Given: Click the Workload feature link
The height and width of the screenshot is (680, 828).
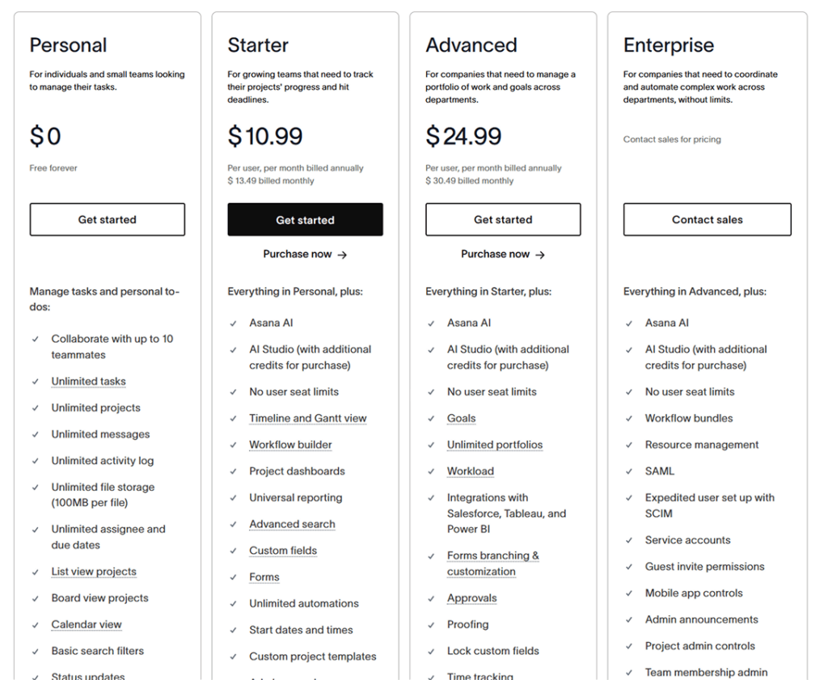Looking at the screenshot, I should click(x=470, y=471).
